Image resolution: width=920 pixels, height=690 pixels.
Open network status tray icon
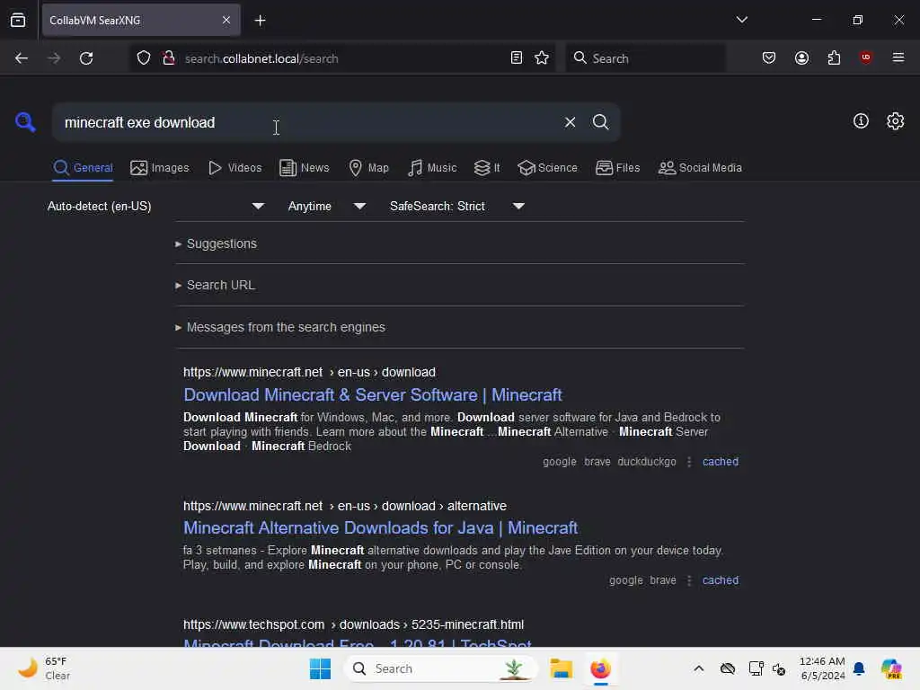[x=756, y=668]
